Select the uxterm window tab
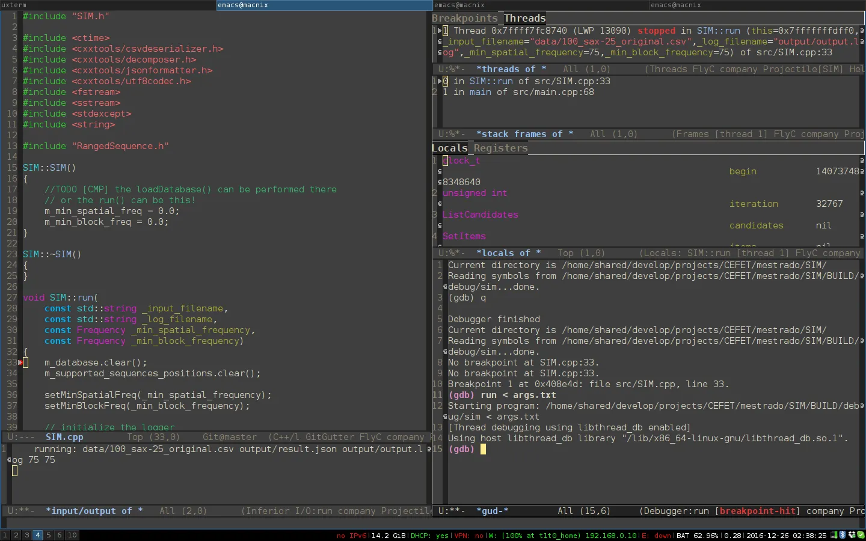Image resolution: width=866 pixels, height=541 pixels. (108, 5)
